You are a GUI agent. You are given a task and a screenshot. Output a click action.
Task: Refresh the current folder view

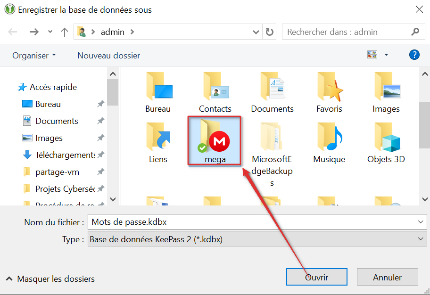pyautogui.click(x=270, y=32)
